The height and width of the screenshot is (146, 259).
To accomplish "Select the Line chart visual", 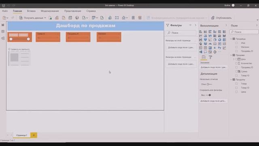I will click(201, 36).
